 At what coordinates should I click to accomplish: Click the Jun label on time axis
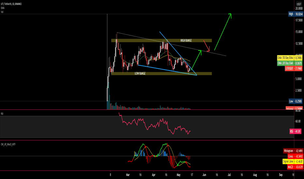(204, 175)
